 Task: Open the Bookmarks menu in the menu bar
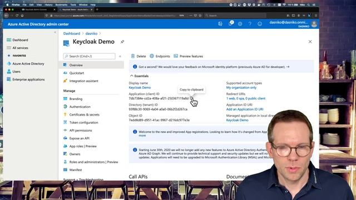(61, 5)
